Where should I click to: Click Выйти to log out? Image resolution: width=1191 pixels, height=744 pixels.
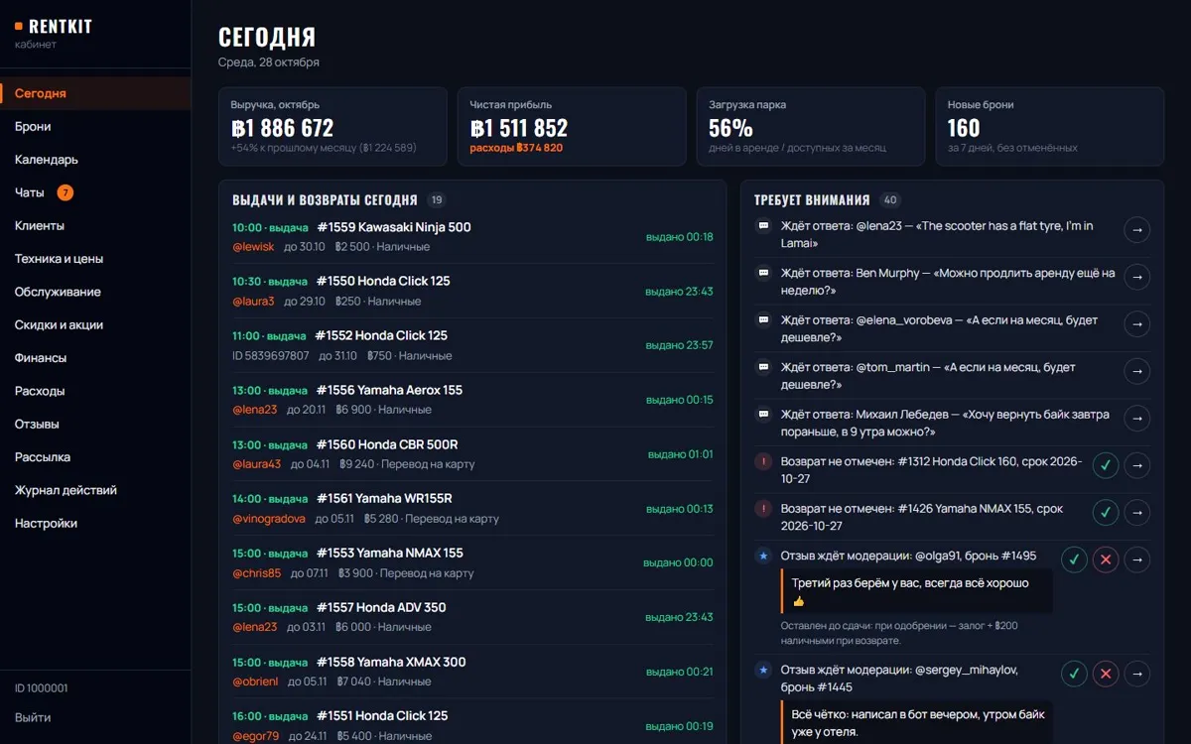pyautogui.click(x=33, y=717)
